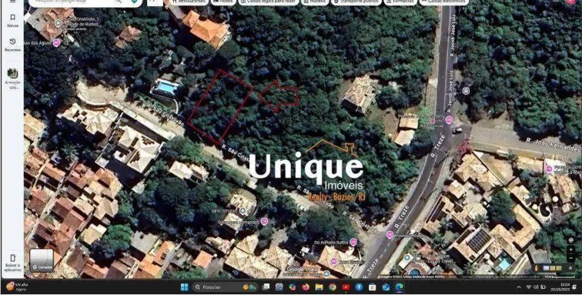582x308 pixels.
Task: Choose the middle map type thumbnail
Action: (553, 268)
